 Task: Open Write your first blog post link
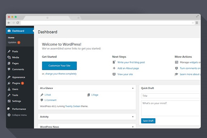point(131,62)
